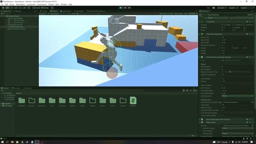Toggle the Global handle rotation button

point(45,8)
